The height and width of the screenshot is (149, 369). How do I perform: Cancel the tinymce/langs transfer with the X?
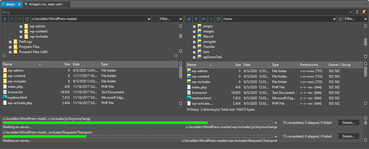[x=276, y=123]
